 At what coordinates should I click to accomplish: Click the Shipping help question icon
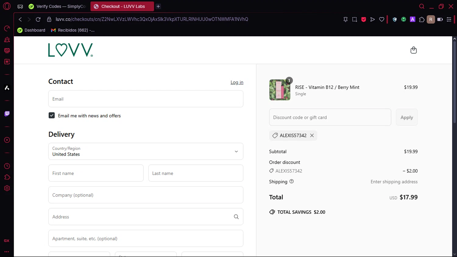(292, 181)
